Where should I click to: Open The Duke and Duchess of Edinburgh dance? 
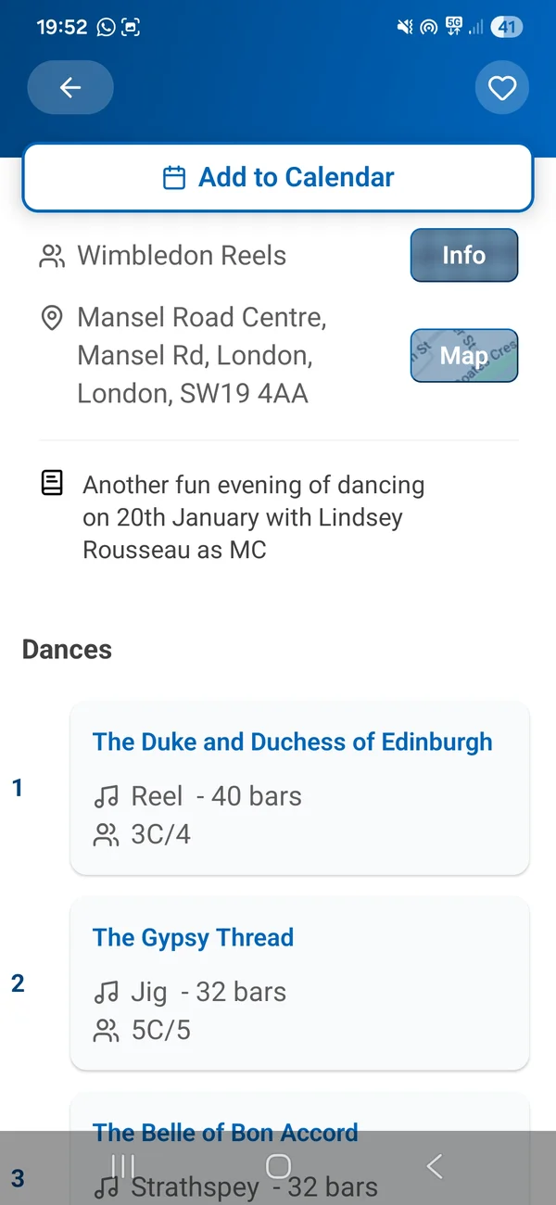(x=292, y=742)
